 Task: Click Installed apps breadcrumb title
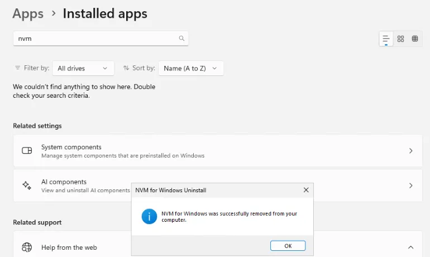pyautogui.click(x=105, y=14)
